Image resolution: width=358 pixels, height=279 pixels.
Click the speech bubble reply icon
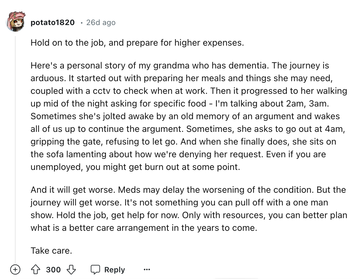pos(95,270)
